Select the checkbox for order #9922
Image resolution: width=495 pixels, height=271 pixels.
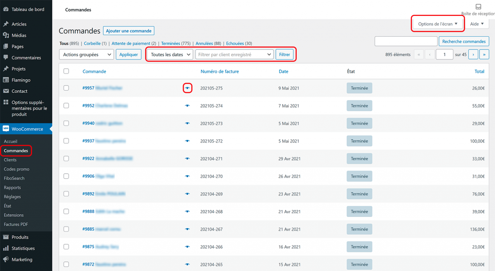[x=66, y=159]
